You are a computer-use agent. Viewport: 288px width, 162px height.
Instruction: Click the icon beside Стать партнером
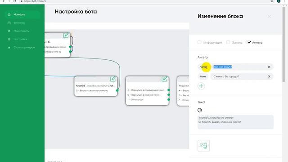coord(9,47)
